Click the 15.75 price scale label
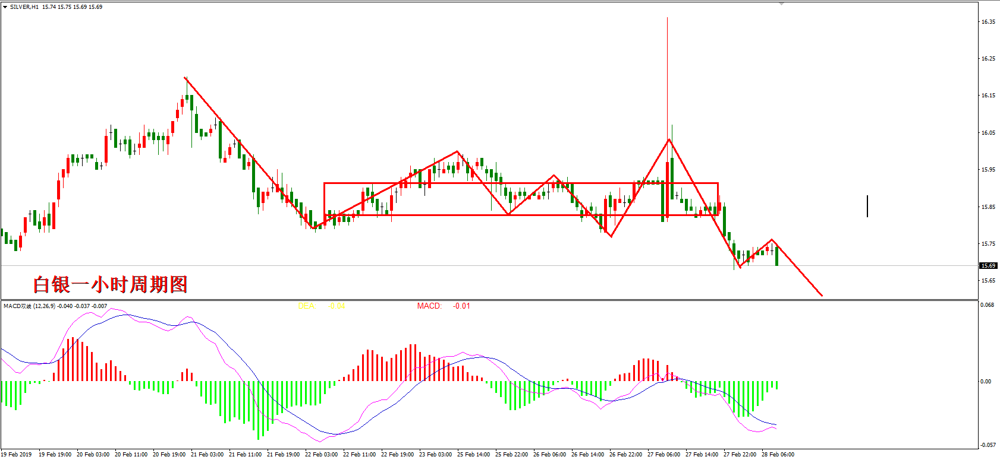This screenshot has width=1000, height=460. point(988,244)
